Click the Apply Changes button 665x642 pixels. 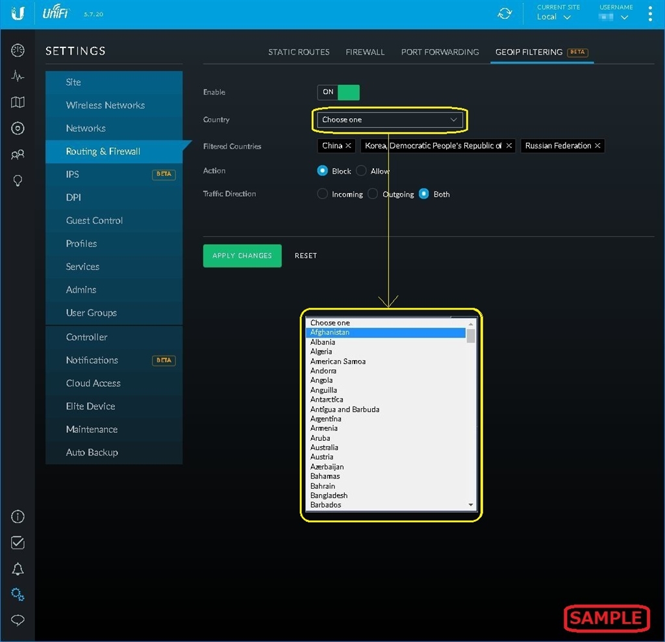tap(242, 256)
